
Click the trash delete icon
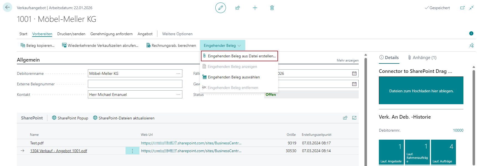click(272, 8)
